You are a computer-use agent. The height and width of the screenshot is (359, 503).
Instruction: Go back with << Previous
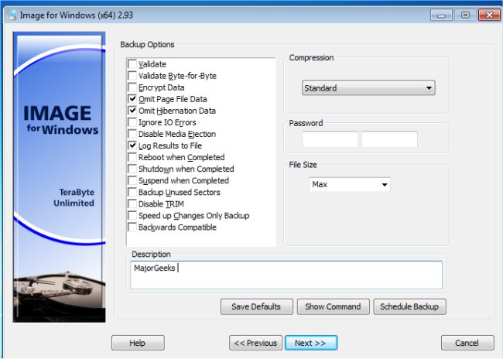click(255, 343)
